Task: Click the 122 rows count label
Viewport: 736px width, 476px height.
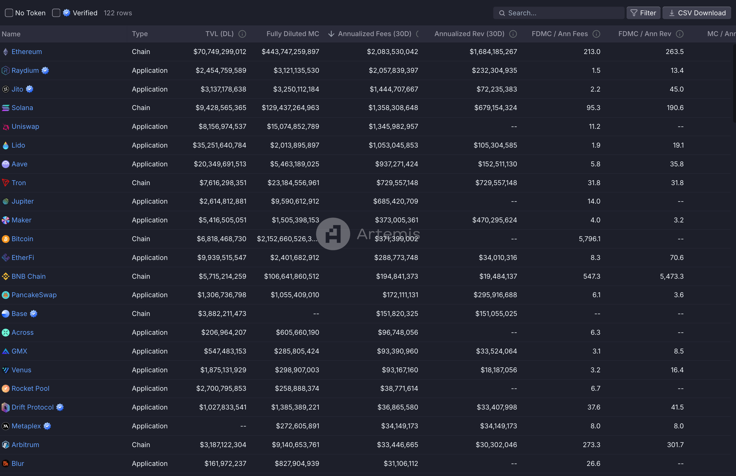Action: click(118, 13)
